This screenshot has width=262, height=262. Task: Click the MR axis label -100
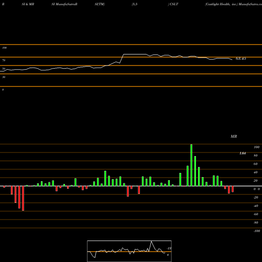[x=257, y=231]
